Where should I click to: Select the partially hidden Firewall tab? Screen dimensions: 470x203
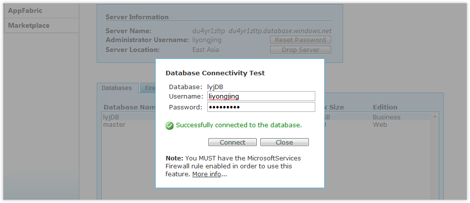pyautogui.click(x=149, y=88)
